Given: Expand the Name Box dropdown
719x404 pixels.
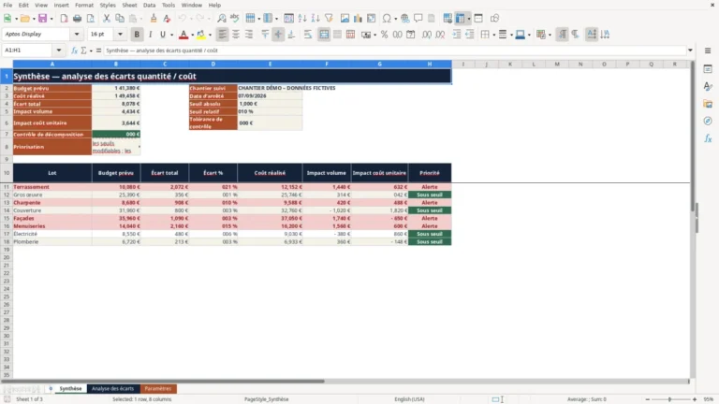Looking at the screenshot, I should coord(59,50).
